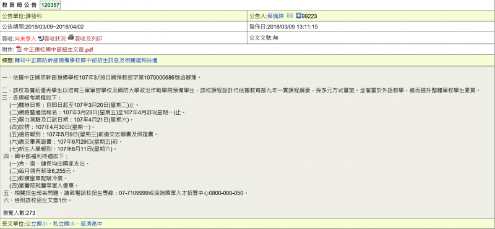Click the 通信報到 107年5月9日 line

pos(84,135)
